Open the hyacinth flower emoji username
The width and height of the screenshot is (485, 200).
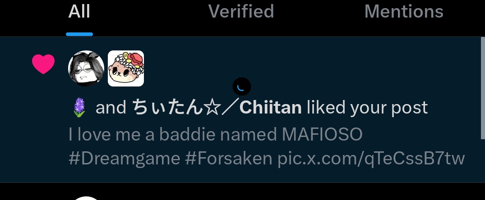tap(79, 107)
